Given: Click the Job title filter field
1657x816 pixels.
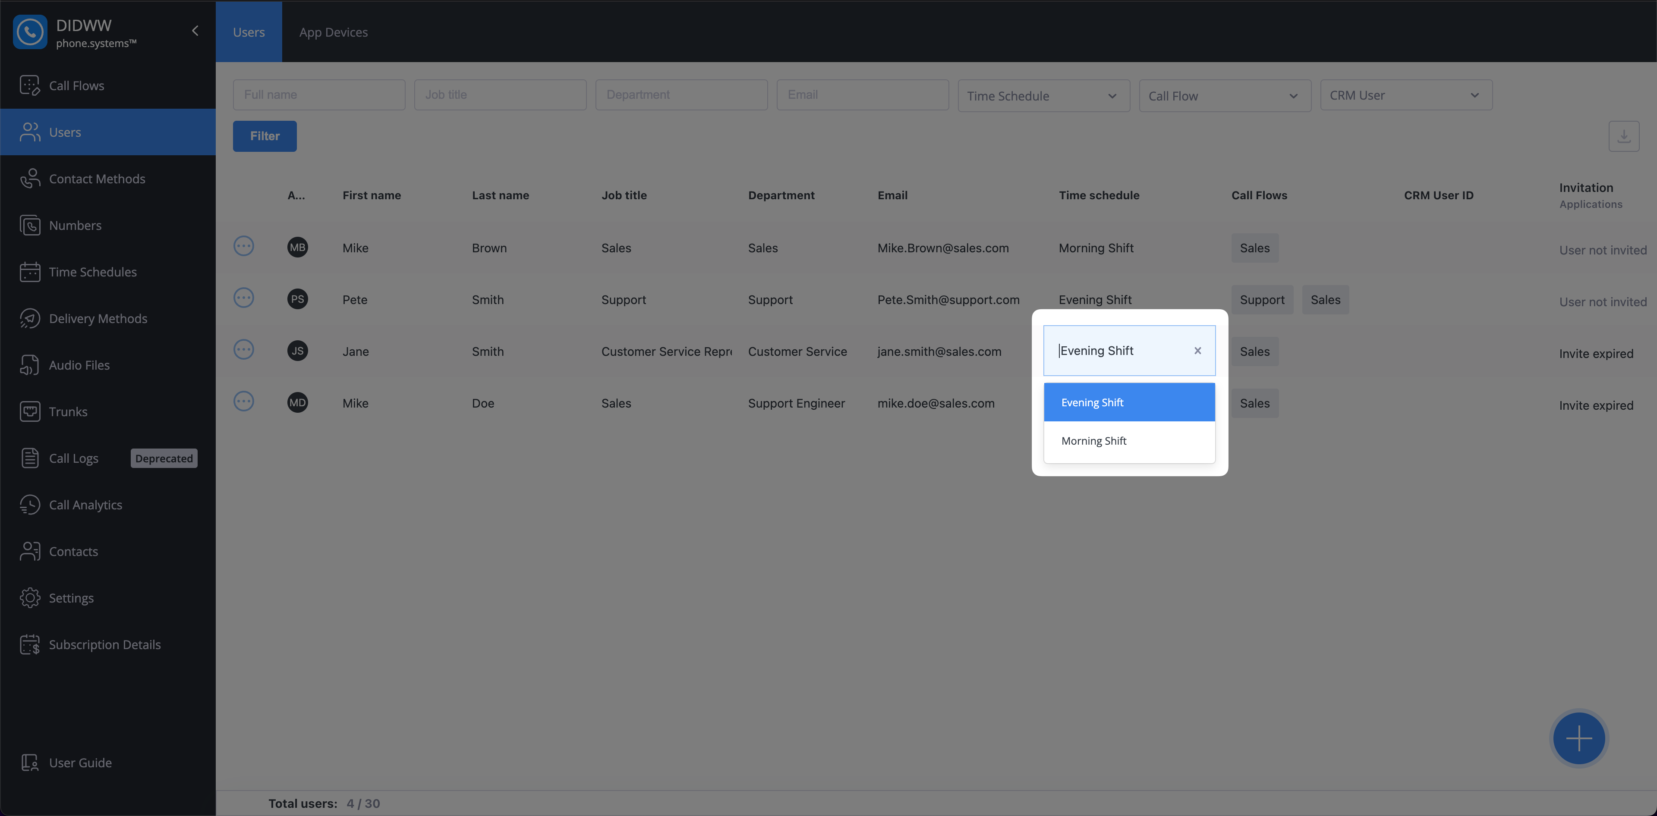Looking at the screenshot, I should click(x=501, y=95).
